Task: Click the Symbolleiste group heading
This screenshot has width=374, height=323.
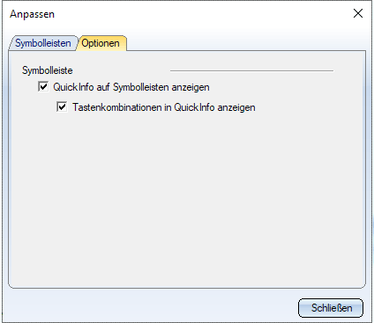Action: click(48, 70)
